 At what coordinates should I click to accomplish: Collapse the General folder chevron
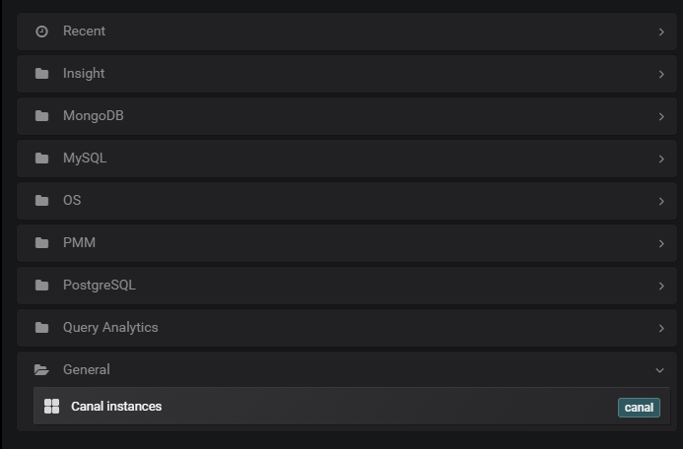pyautogui.click(x=660, y=370)
